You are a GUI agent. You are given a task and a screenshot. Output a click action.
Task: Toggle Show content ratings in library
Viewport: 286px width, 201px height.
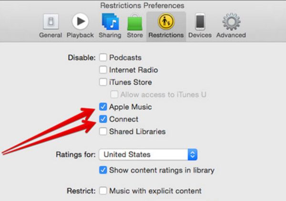coord(103,170)
